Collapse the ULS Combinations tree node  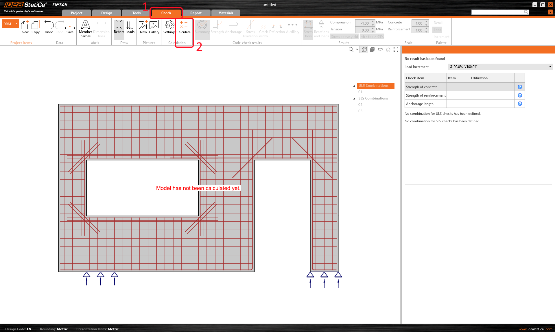354,86
